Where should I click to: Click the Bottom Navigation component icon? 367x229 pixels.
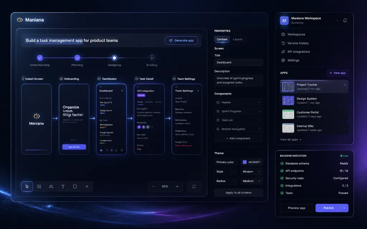(x=218, y=129)
